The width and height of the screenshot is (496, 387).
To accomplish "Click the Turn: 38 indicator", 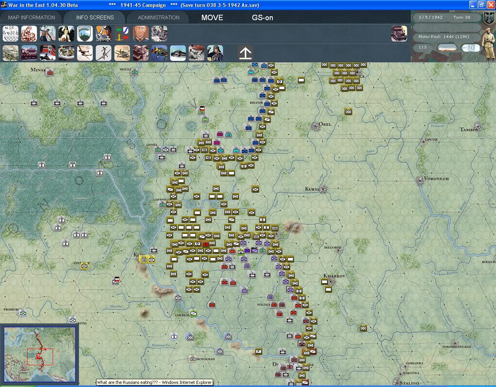I will click(x=462, y=17).
